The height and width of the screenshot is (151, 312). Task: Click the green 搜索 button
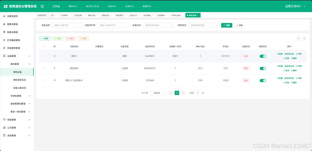(x=227, y=25)
